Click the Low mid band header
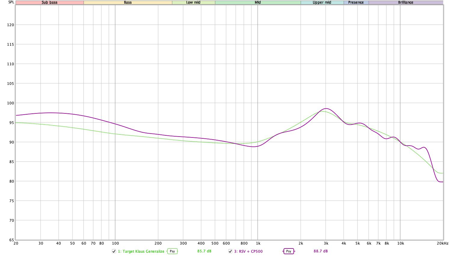The width and height of the screenshot is (451, 256). (x=193, y=2)
